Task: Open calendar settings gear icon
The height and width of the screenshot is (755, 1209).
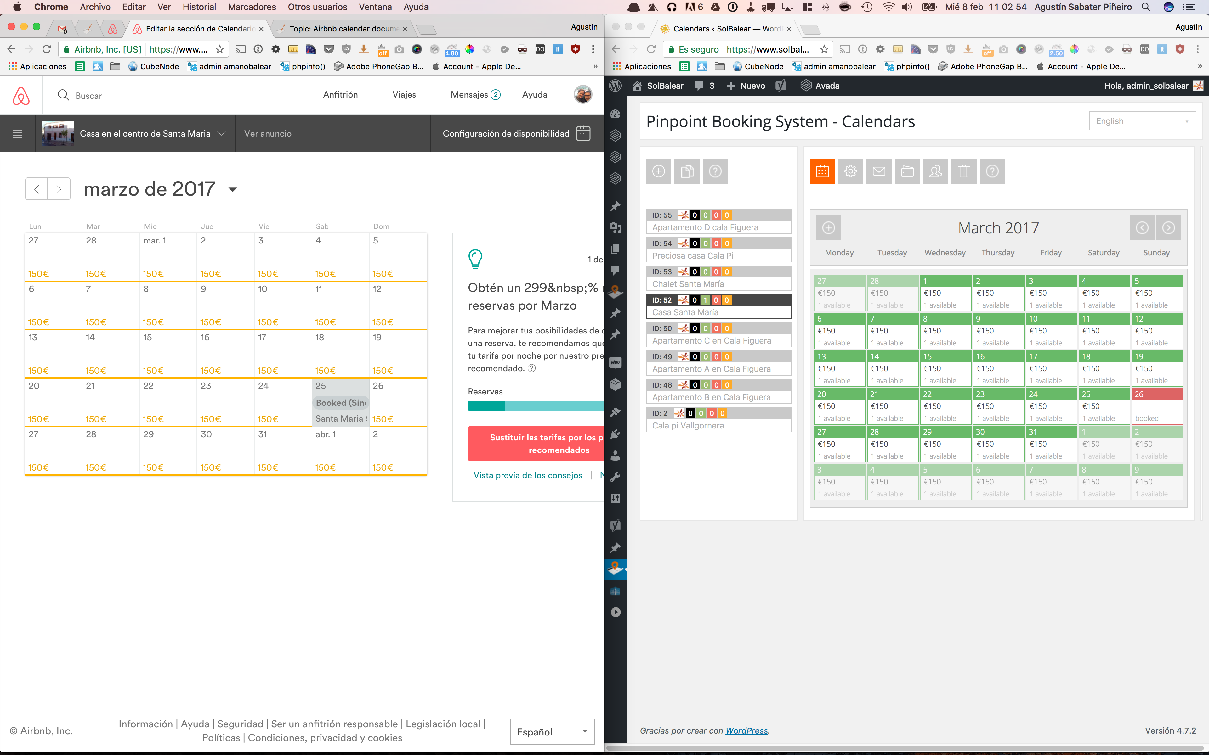Action: point(851,171)
